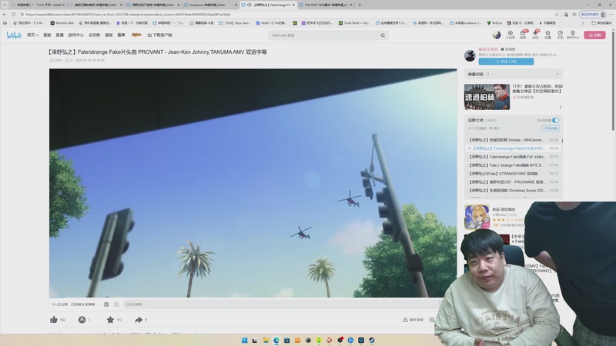This screenshot has height=346, width=616.
Task: Like the video with the thumbs-up icon
Action: pyautogui.click(x=54, y=320)
